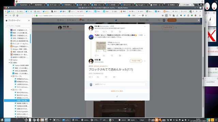
Task: Open the main tweet's chevron dropdown
Action: tap(145, 61)
